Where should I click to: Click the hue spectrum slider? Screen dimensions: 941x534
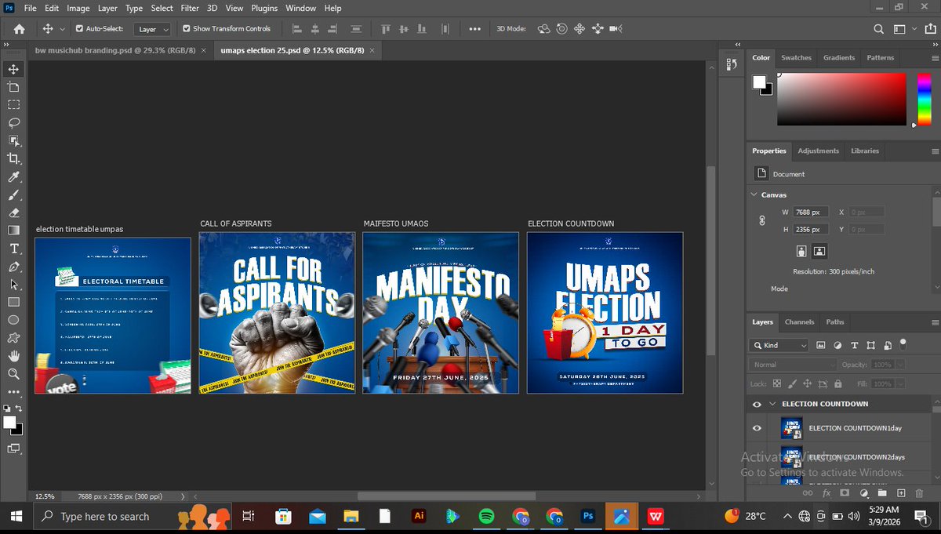(924, 99)
